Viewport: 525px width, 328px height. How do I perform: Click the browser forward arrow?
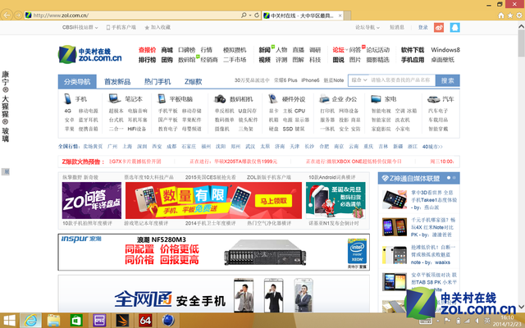[18, 15]
